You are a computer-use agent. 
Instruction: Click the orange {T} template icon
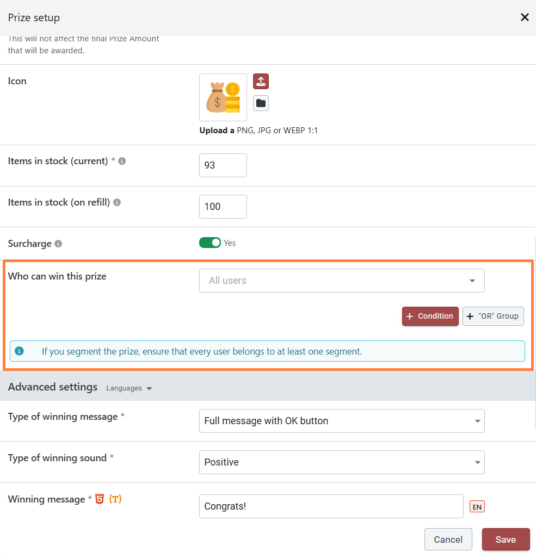tap(115, 499)
